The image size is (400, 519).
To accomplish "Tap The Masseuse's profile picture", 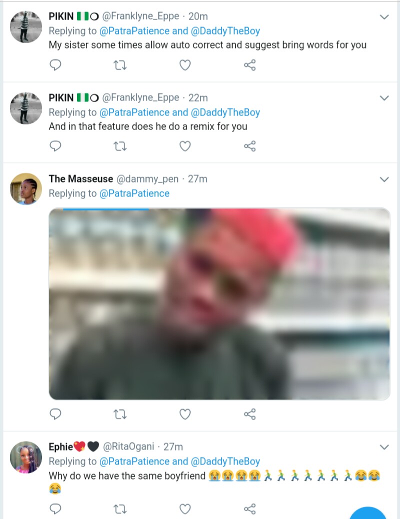I will coord(26,189).
